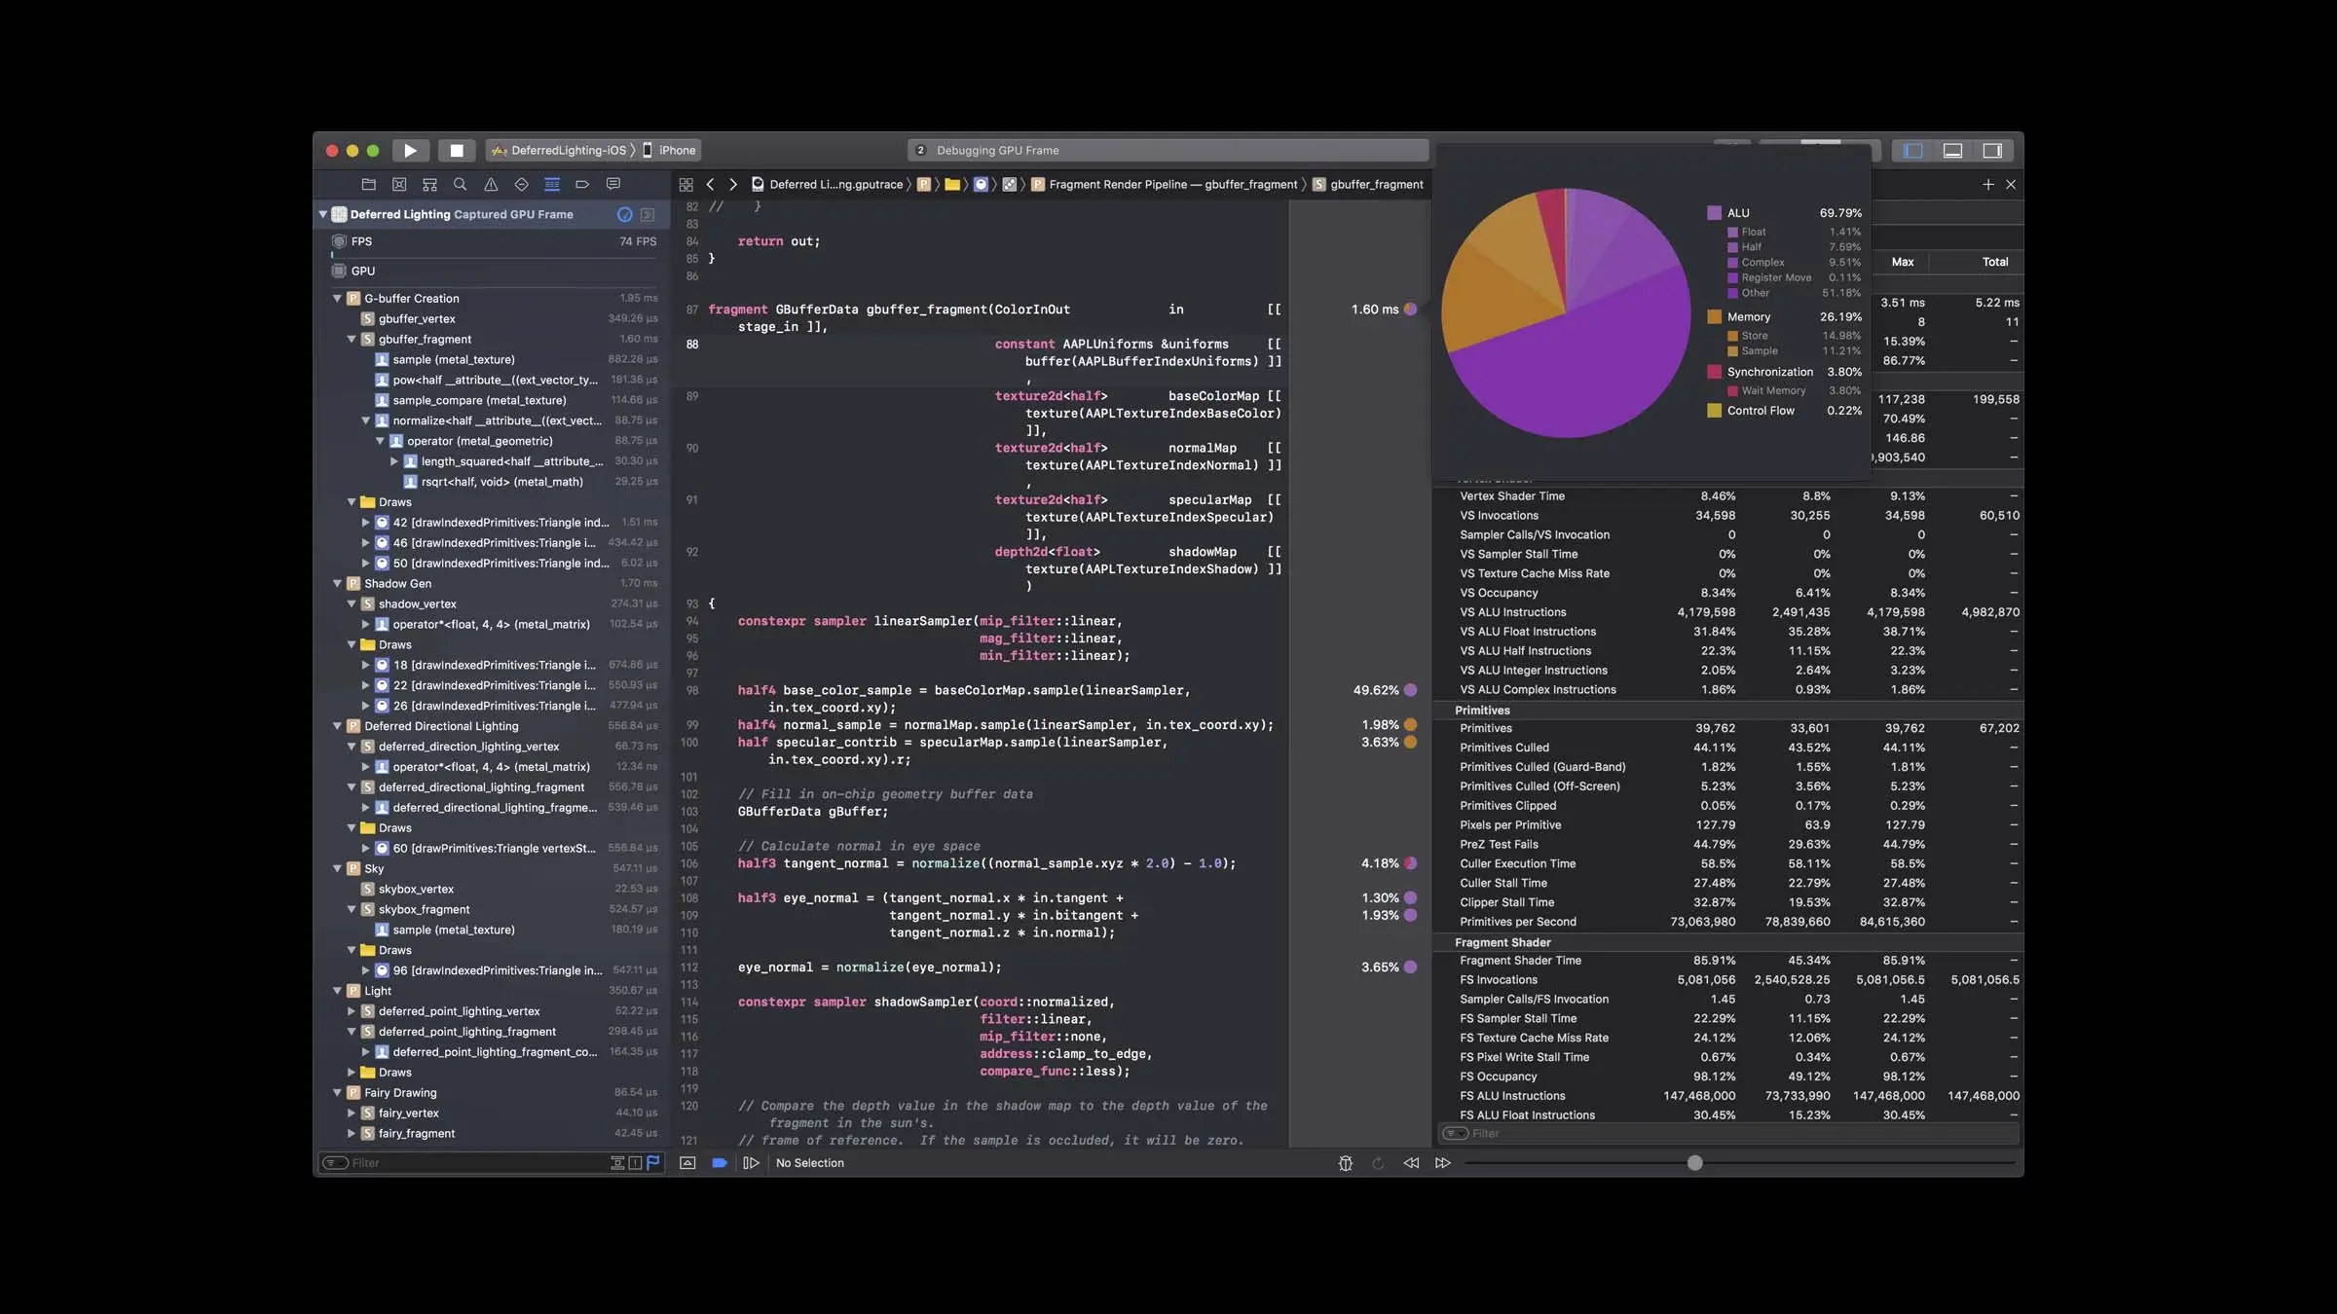This screenshot has width=2337, height=1314.
Task: Click the 1.60 ms shader time label
Action: [1374, 310]
